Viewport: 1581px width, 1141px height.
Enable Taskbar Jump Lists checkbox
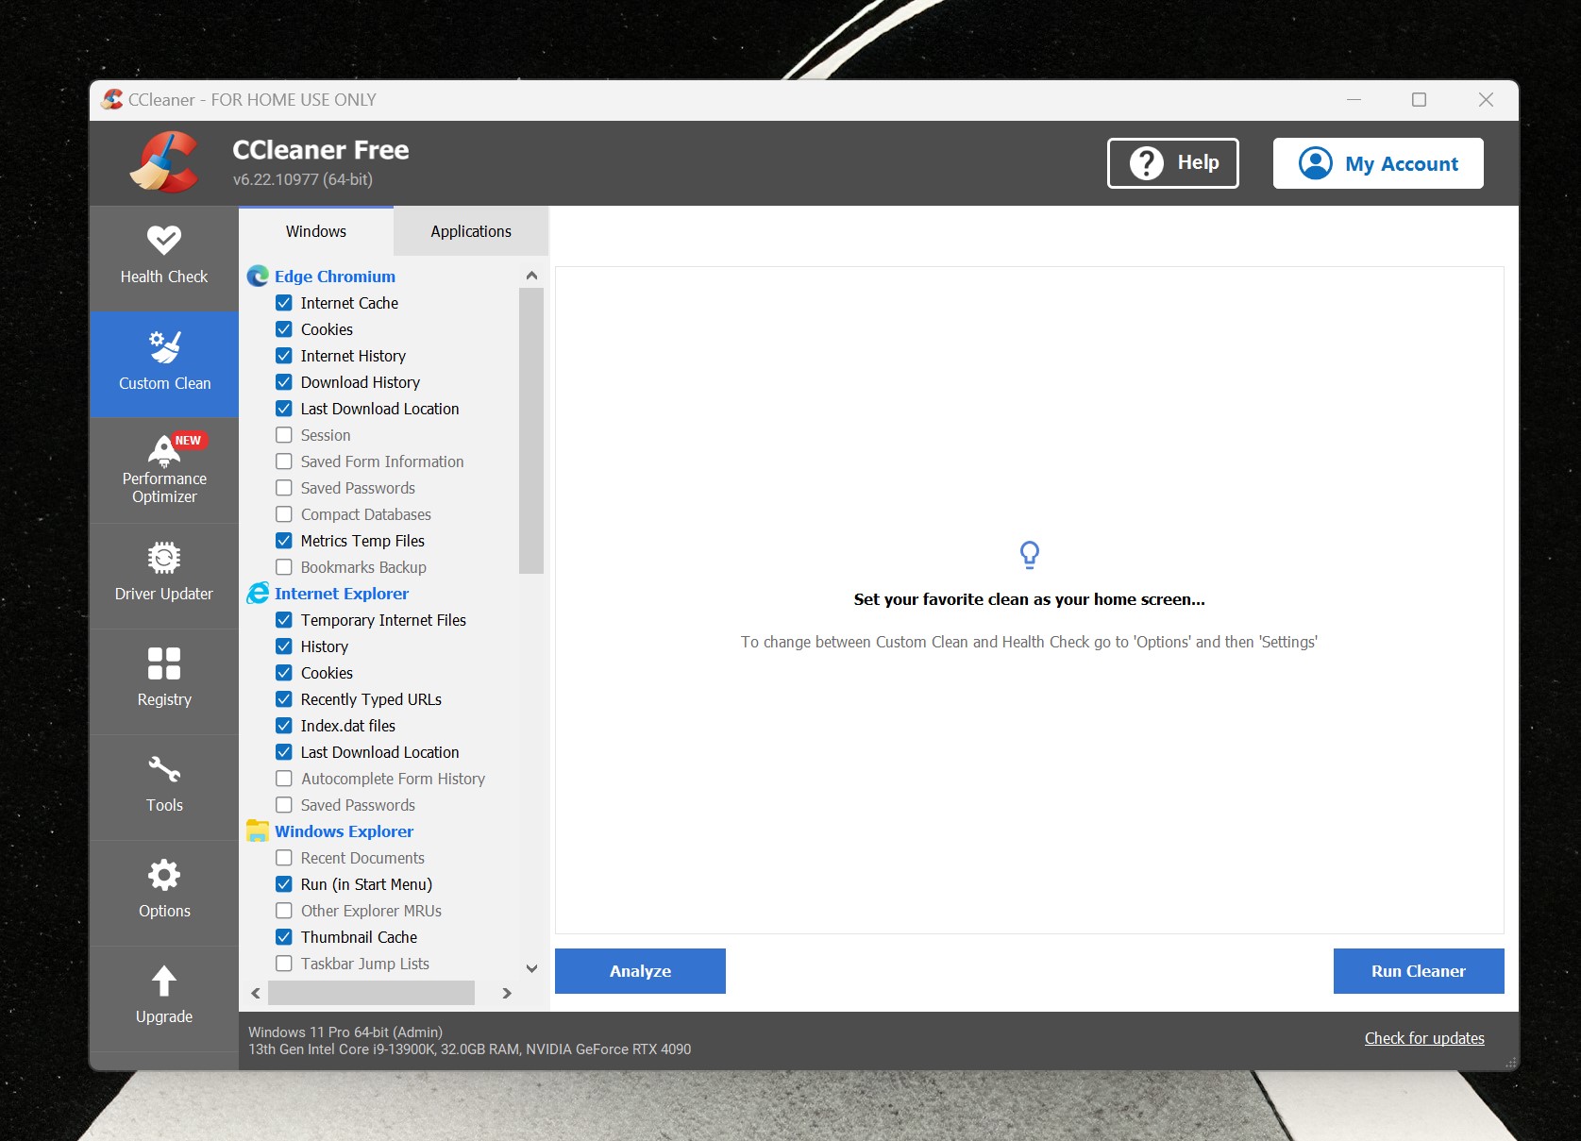click(x=283, y=964)
